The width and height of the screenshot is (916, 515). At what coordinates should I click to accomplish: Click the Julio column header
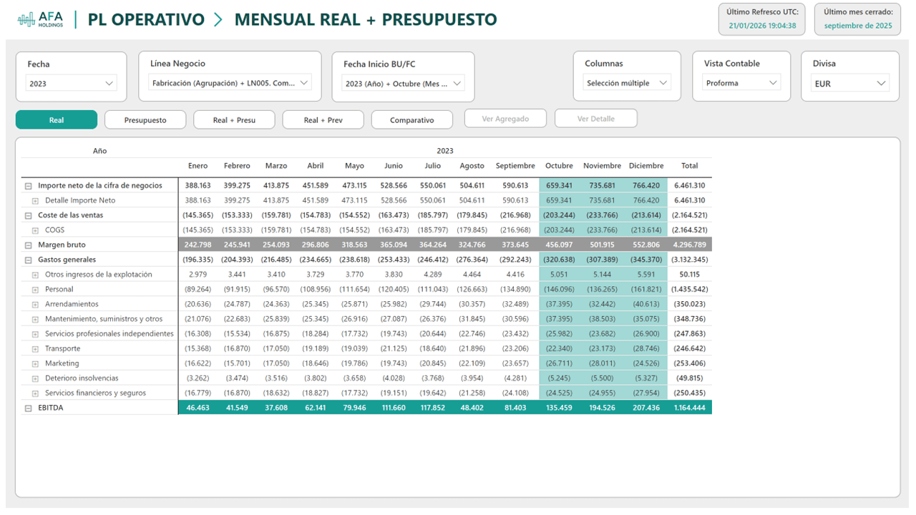pyautogui.click(x=433, y=166)
